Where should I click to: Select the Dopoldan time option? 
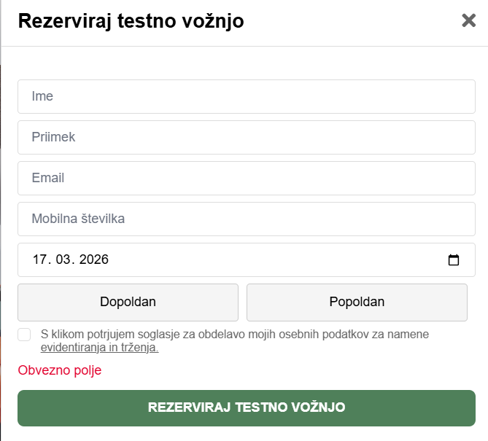click(128, 302)
